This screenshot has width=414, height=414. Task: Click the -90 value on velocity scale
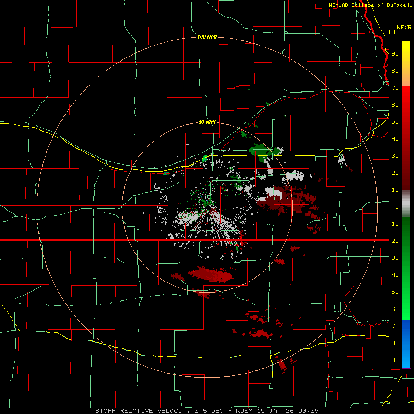[393, 360]
